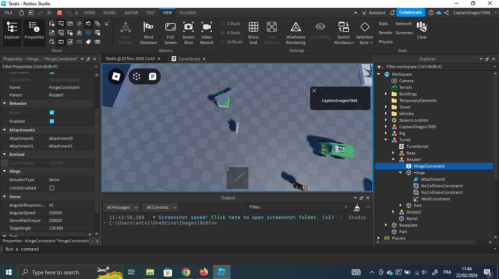Toggle the Wind Direction widget
Screen dimensions: 499x279
(x=148, y=33)
